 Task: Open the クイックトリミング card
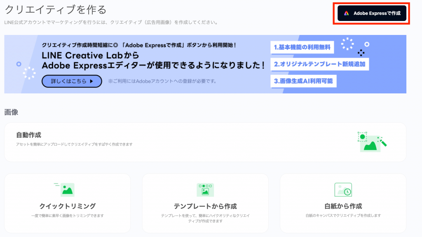[x=67, y=203]
